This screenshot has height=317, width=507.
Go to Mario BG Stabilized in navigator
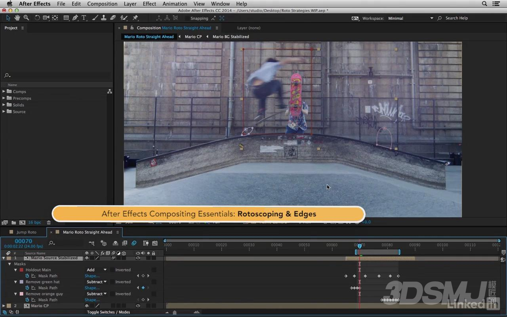pyautogui.click(x=231, y=36)
